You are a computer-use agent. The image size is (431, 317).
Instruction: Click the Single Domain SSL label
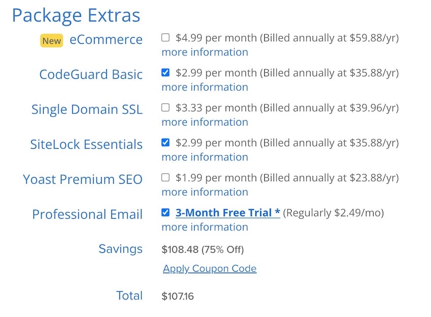(x=87, y=110)
